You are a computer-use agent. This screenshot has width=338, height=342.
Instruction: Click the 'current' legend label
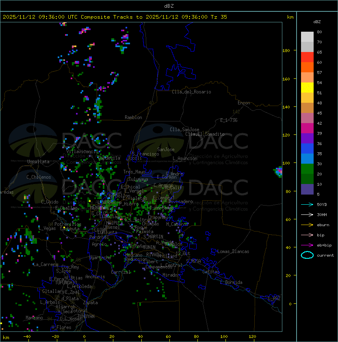tap(325, 255)
